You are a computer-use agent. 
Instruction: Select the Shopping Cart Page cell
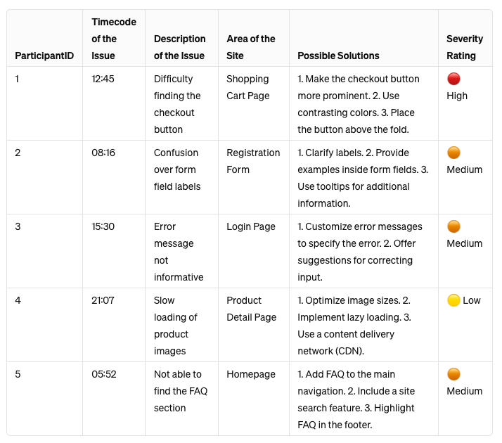[x=247, y=87]
